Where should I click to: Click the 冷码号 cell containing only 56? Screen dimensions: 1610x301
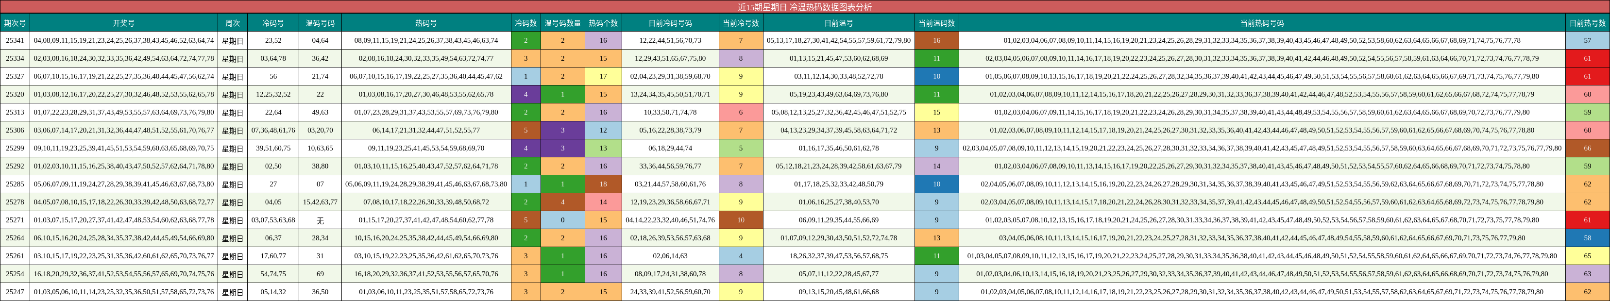[x=273, y=77]
